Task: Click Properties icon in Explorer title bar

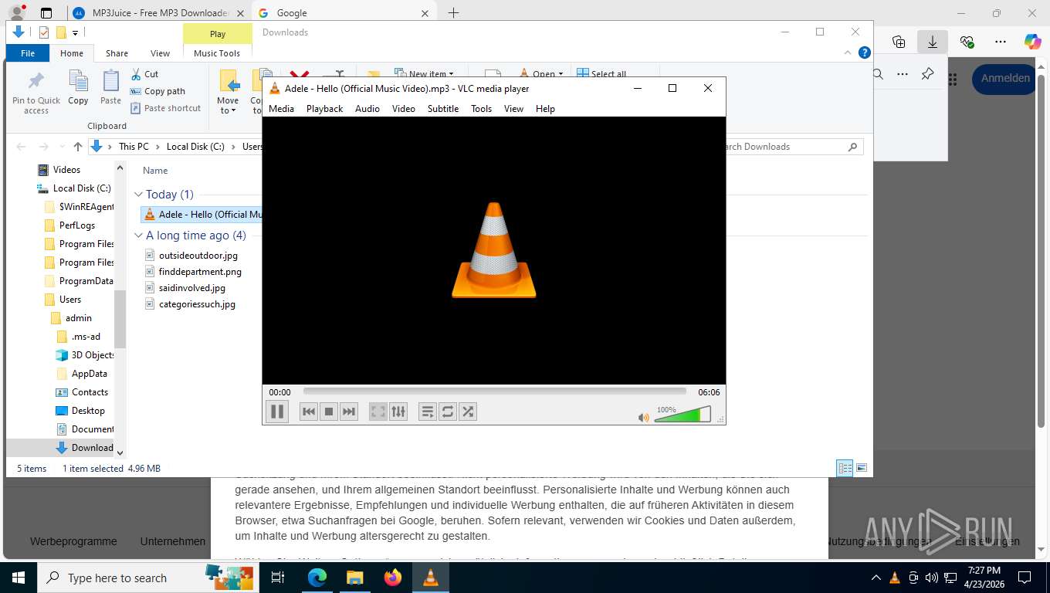Action: pyautogui.click(x=44, y=32)
